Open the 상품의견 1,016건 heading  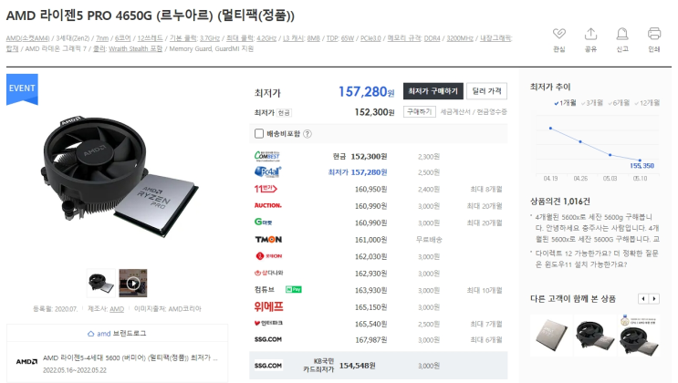tap(560, 202)
